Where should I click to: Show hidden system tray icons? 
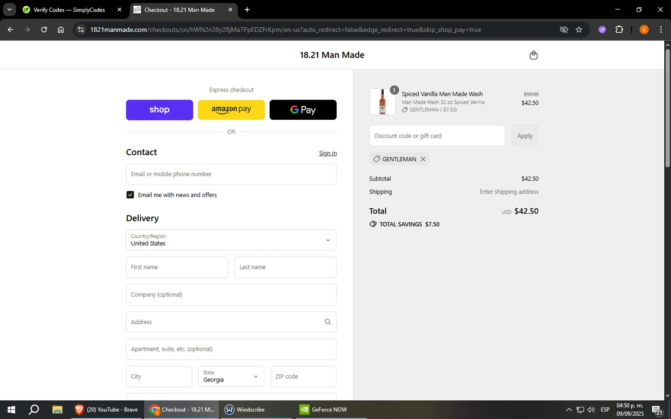click(x=569, y=410)
